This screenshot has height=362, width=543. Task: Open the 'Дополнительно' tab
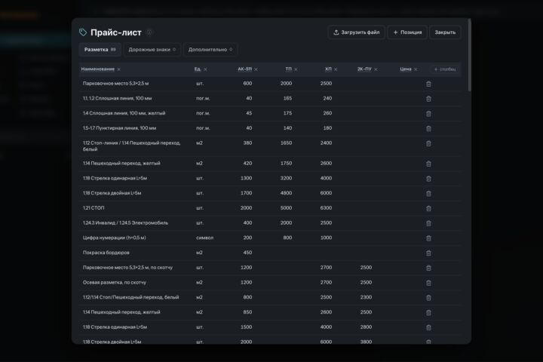click(x=210, y=50)
